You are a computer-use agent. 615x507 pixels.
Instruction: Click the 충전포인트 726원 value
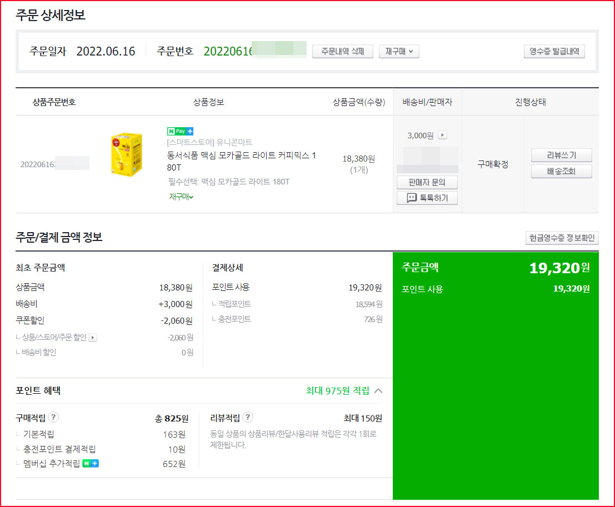[x=373, y=319]
